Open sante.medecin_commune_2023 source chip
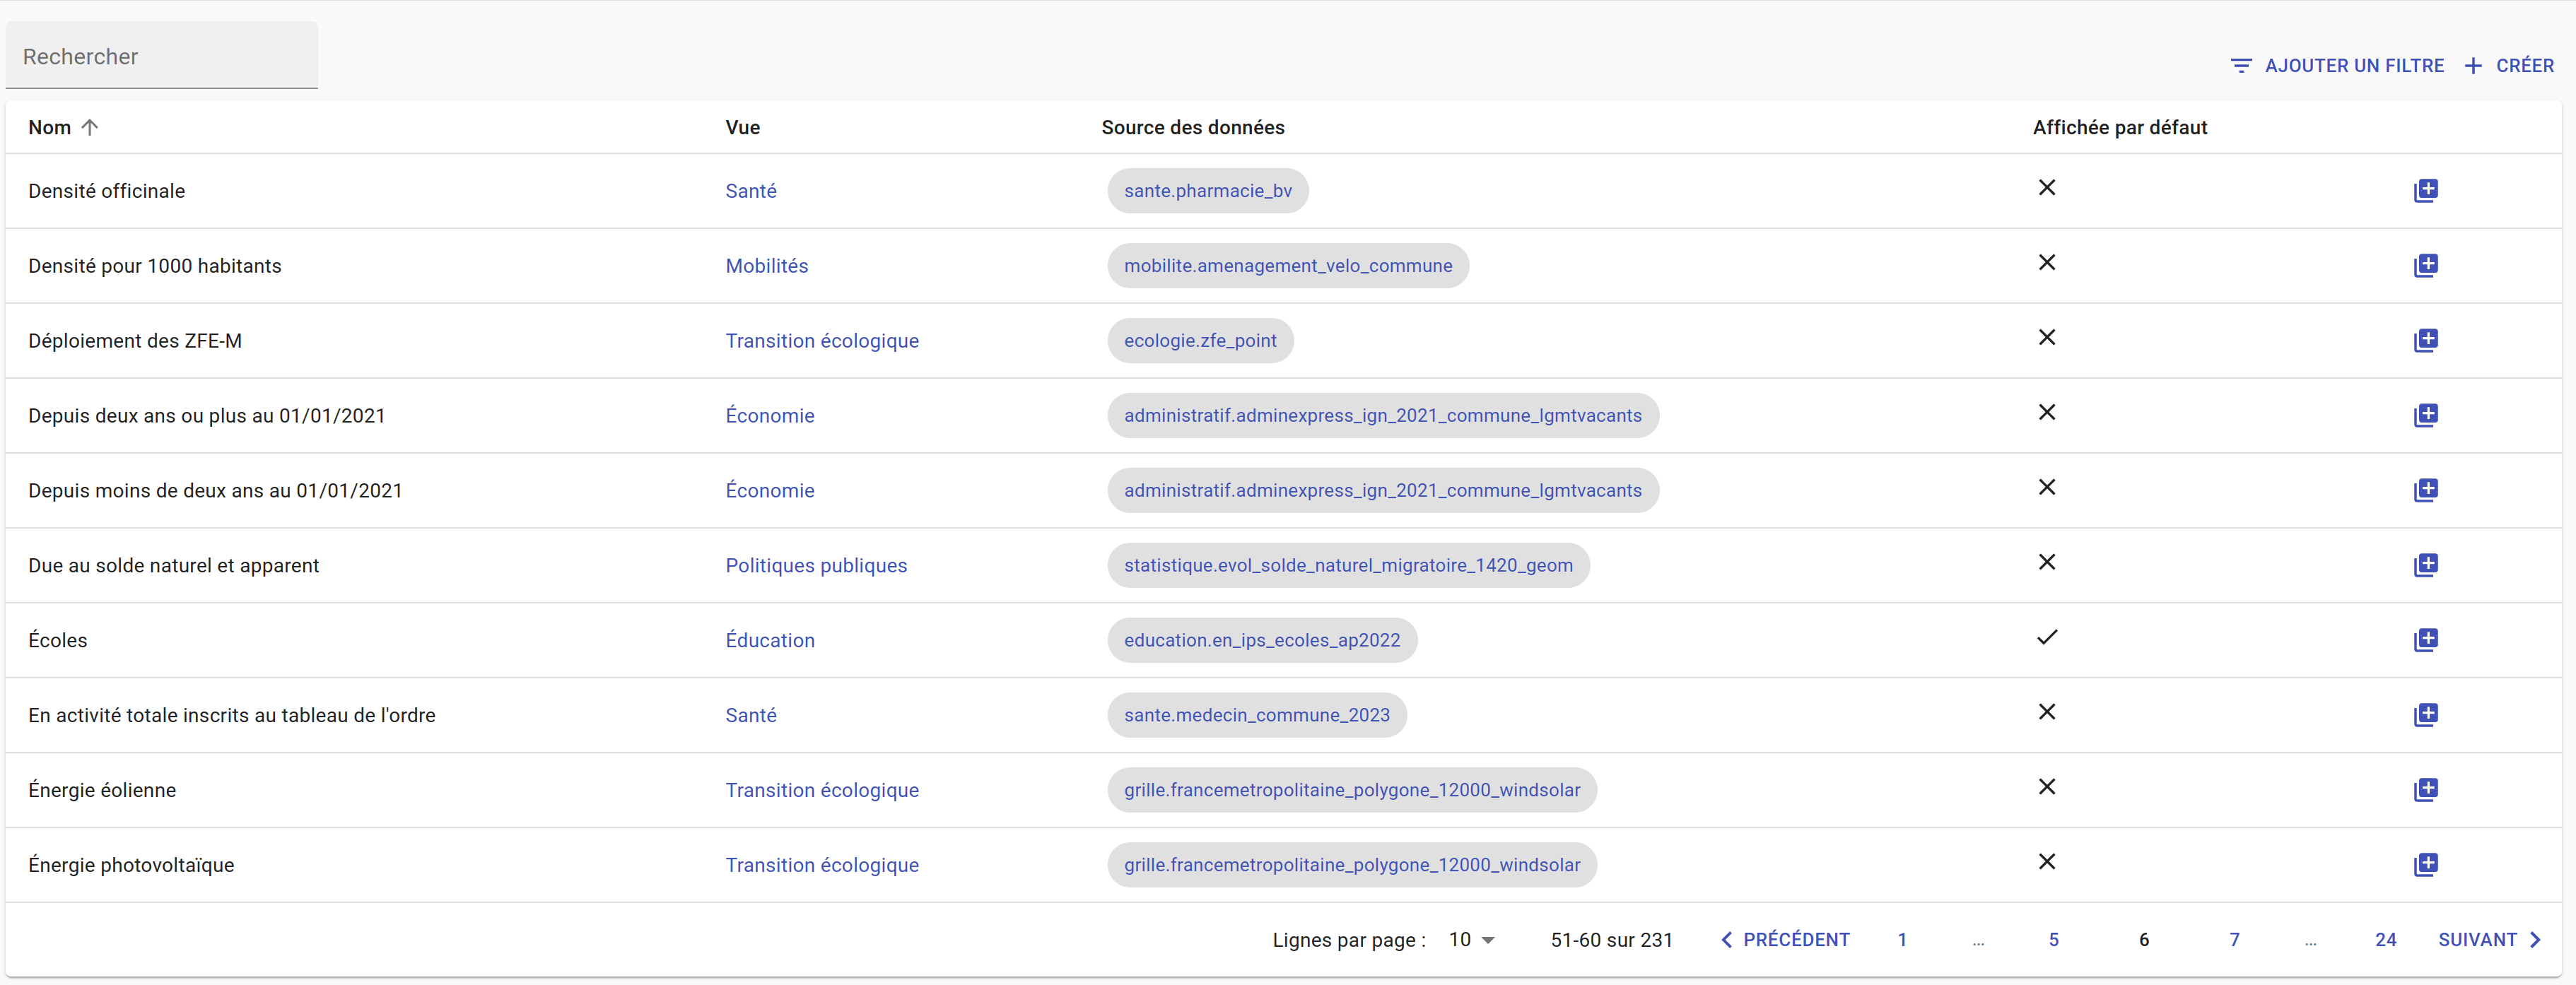The image size is (2576, 985). click(x=1257, y=716)
